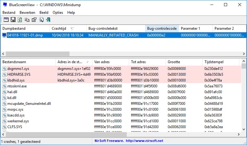This screenshot has height=145, width=247.
Task: Sort the lower pane by the Tijdstempel header
Action: [214, 62]
